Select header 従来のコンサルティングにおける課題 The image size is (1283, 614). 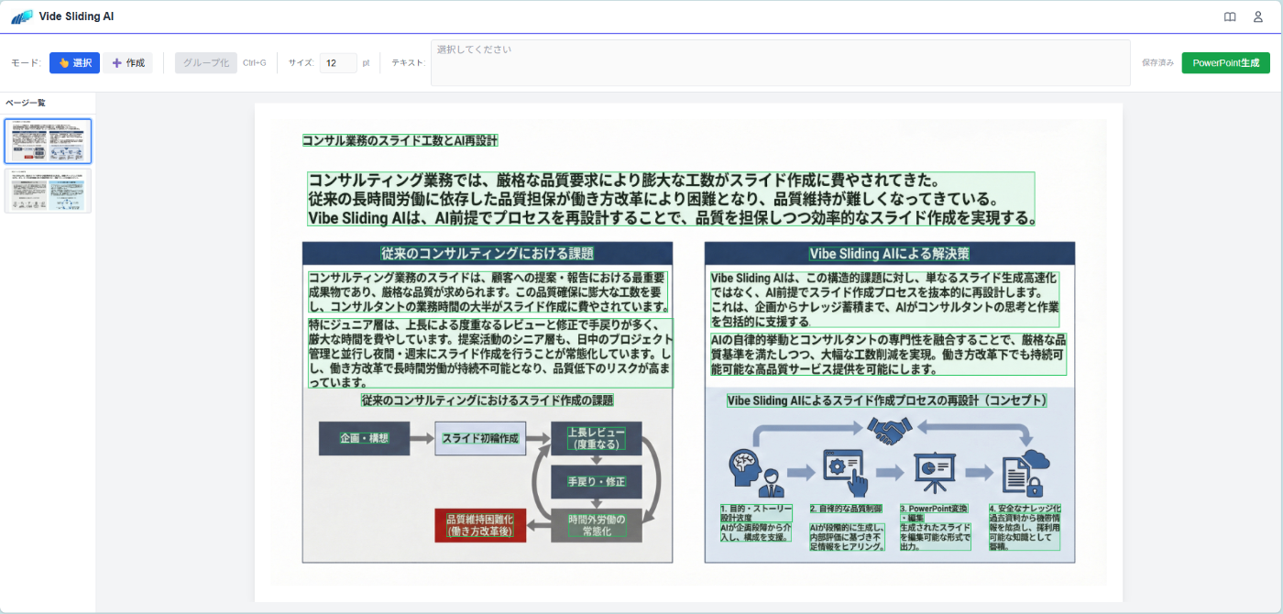pyautogui.click(x=488, y=254)
